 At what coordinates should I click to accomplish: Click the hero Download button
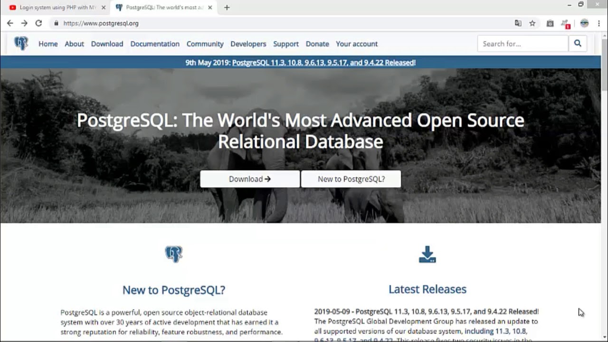pos(250,179)
